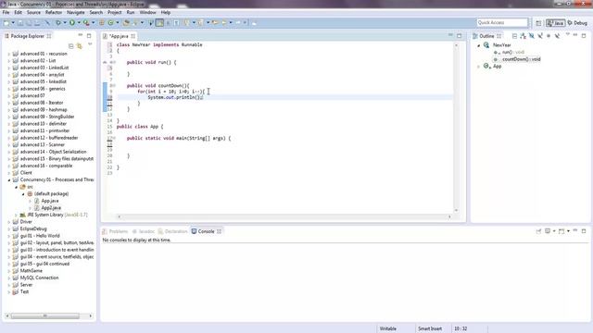Screen dimensions: 593x333
Task: Click the Debug bug toolbar icon
Action: (x=57, y=23)
